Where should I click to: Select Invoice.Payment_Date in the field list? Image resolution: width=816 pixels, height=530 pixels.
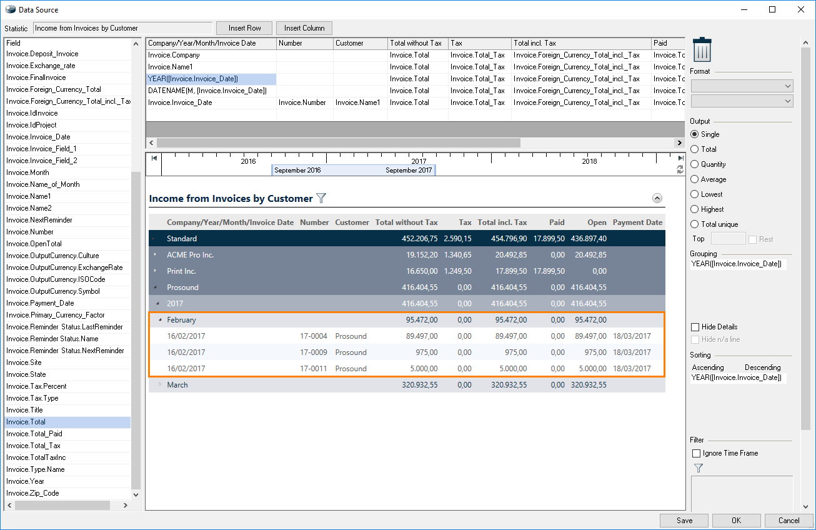tap(40, 303)
